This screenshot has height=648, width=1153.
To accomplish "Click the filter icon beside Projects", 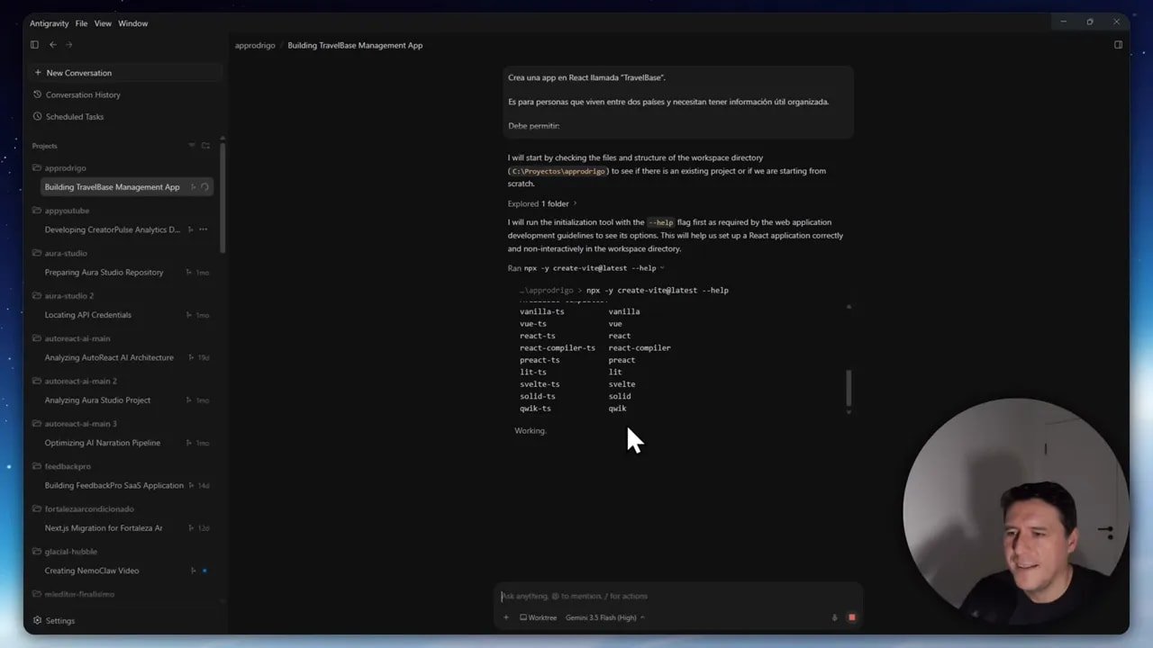I will point(191,146).
